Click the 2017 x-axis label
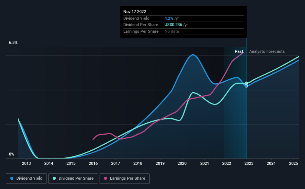Viewport: 305px width, 189px height. click(x=116, y=163)
